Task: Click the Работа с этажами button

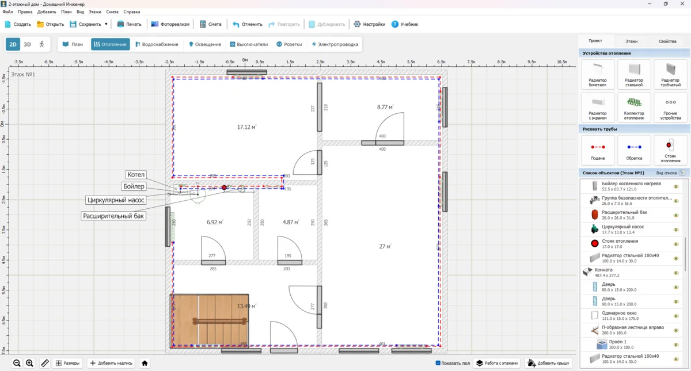Action: 496,363
